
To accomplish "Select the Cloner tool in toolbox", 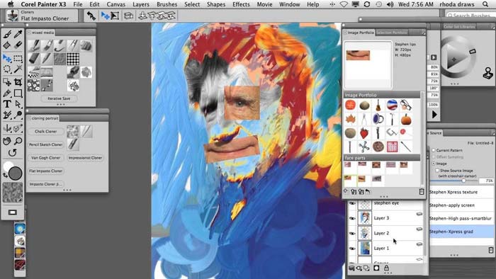I will pyautogui.click(x=7, y=115).
